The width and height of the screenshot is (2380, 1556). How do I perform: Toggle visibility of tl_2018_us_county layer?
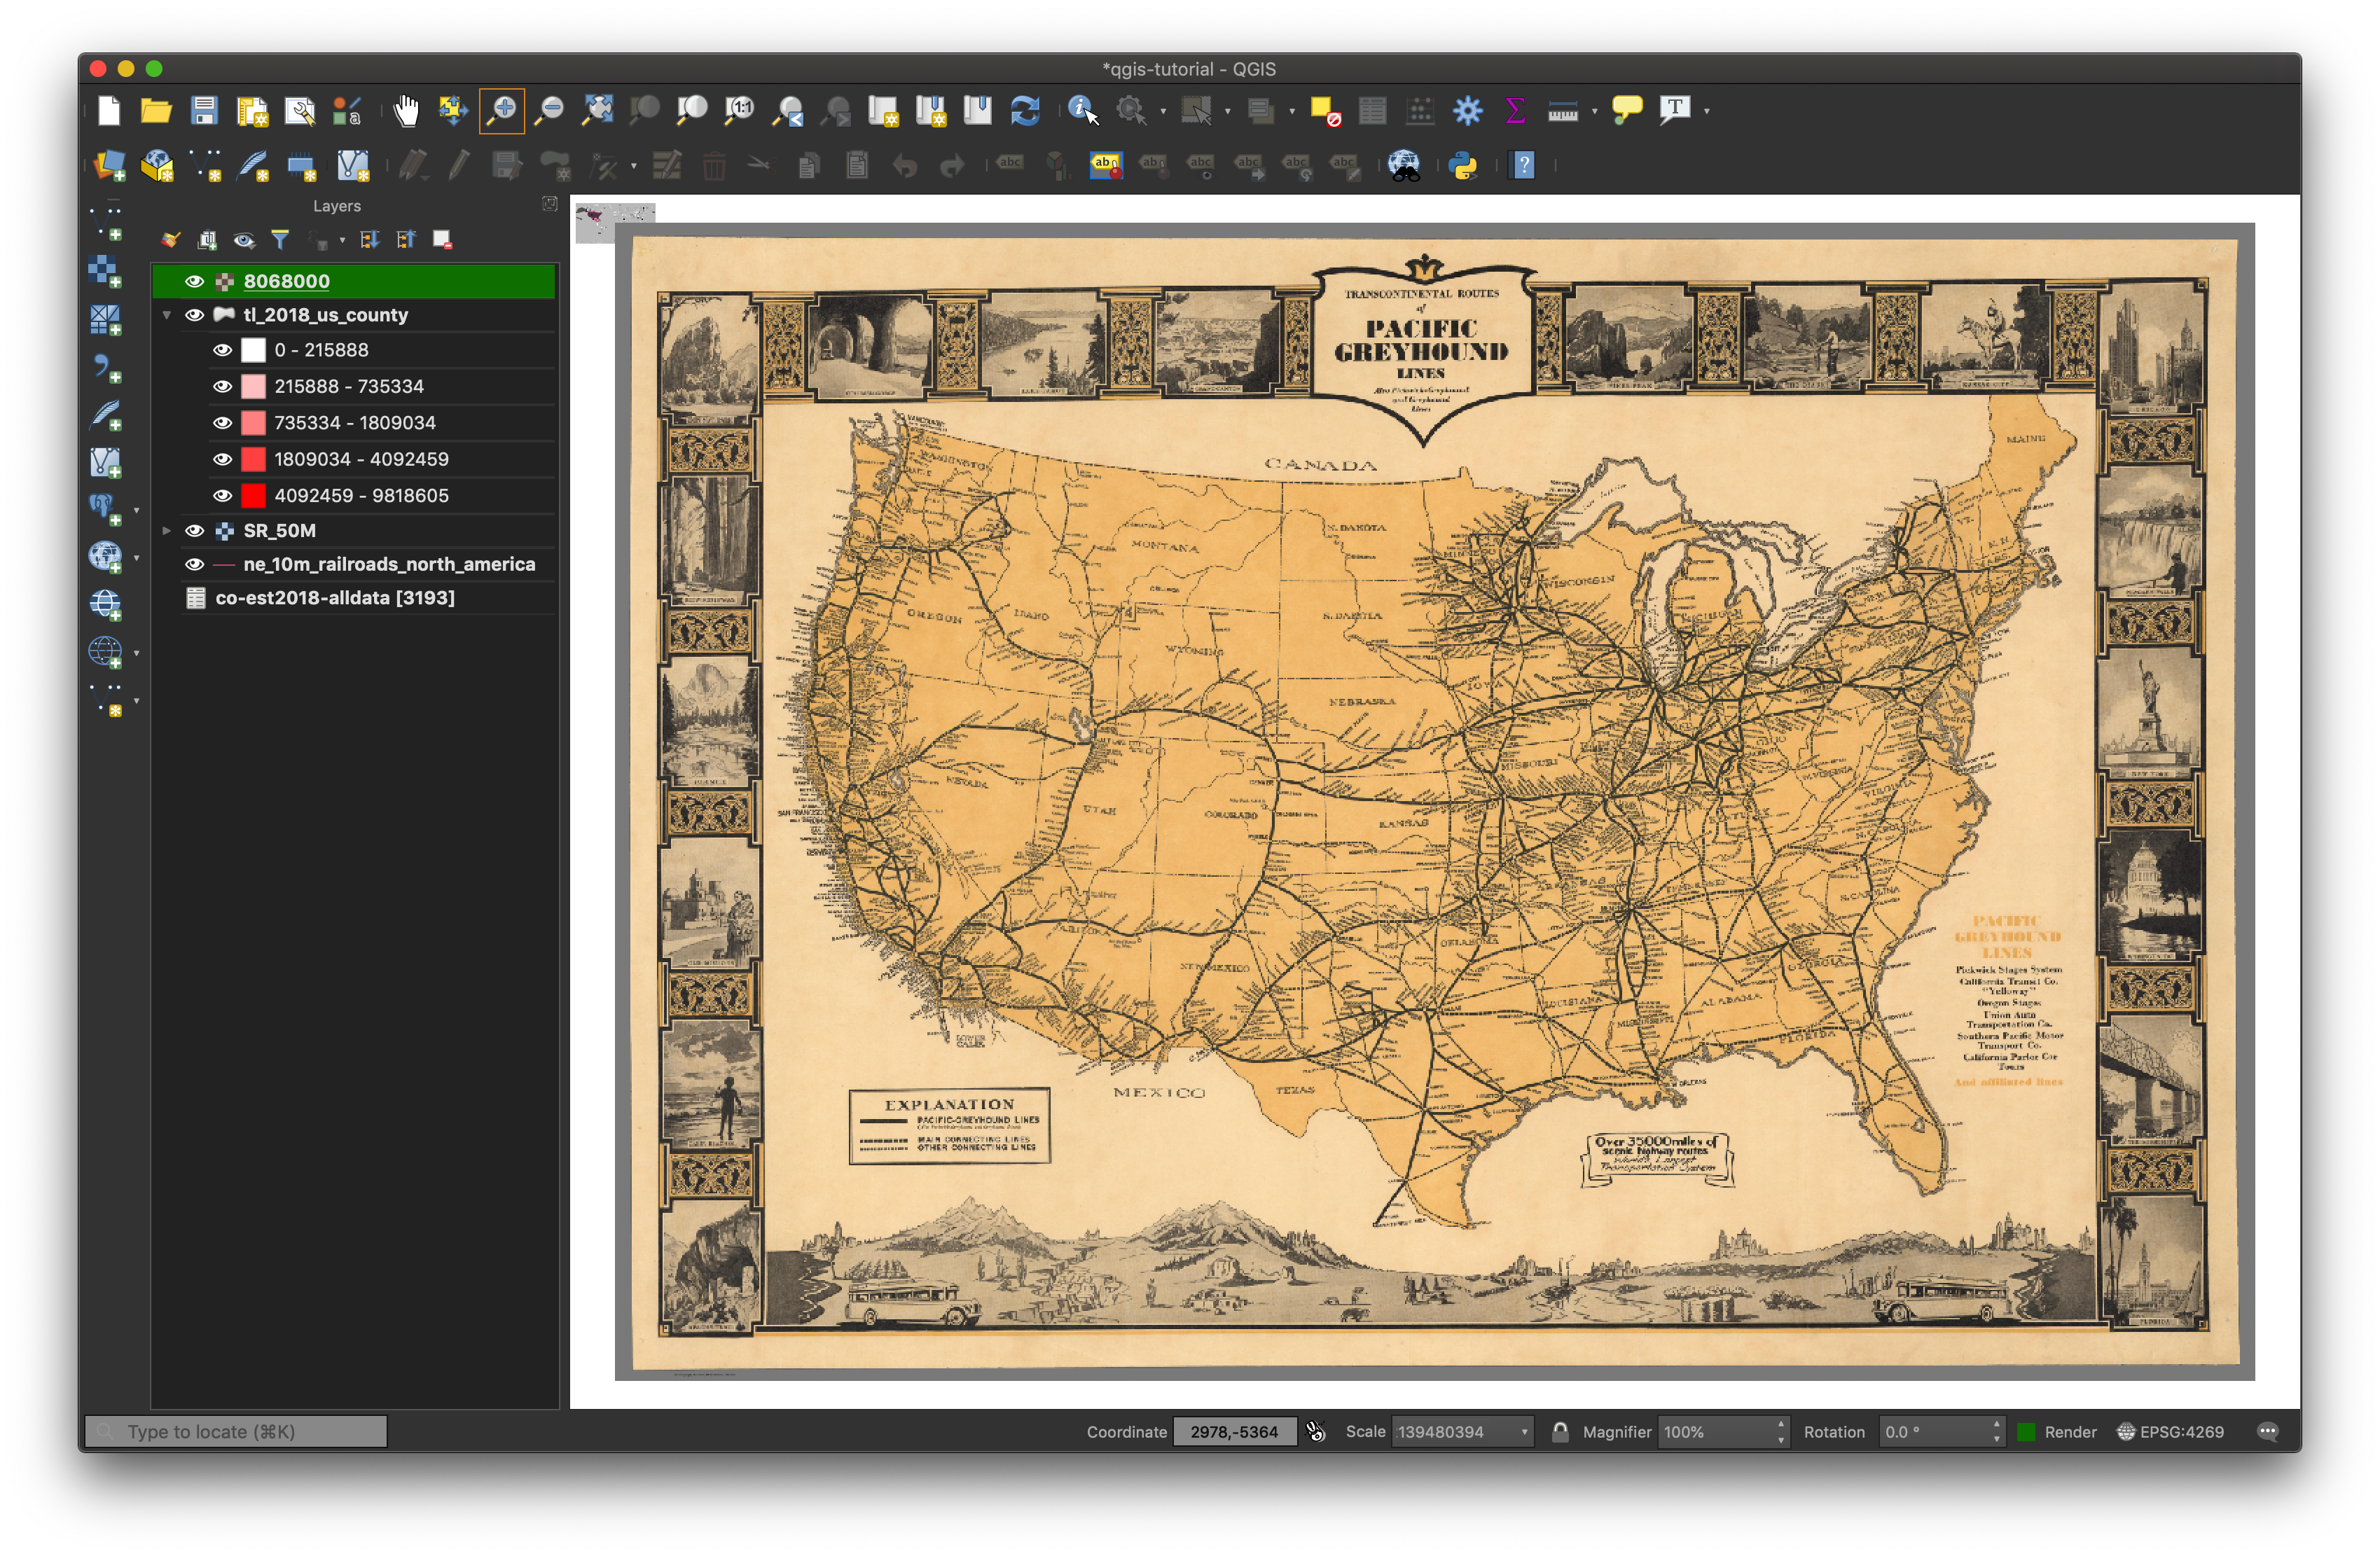194,315
